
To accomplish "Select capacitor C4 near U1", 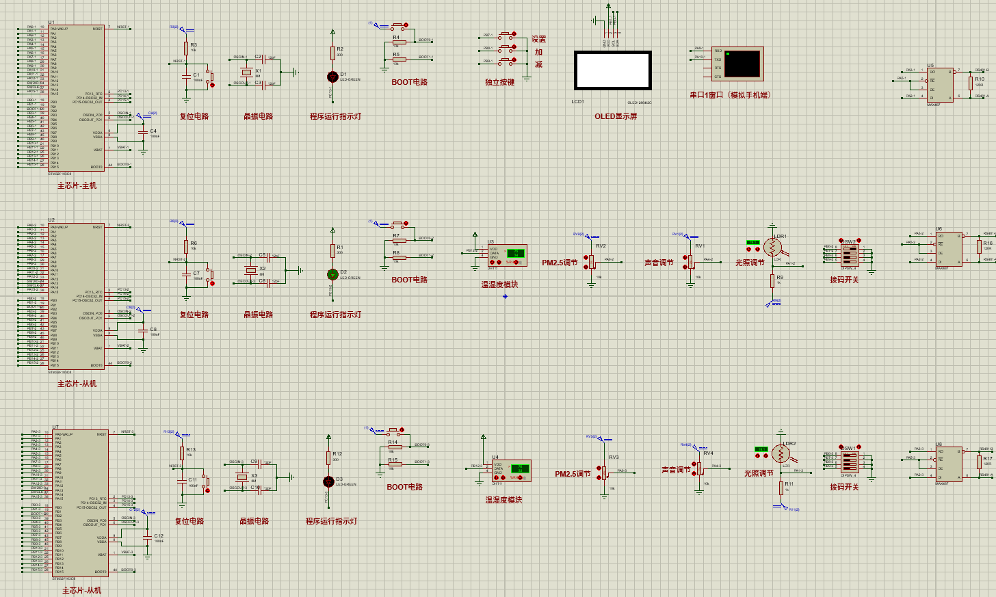I will coord(142,131).
